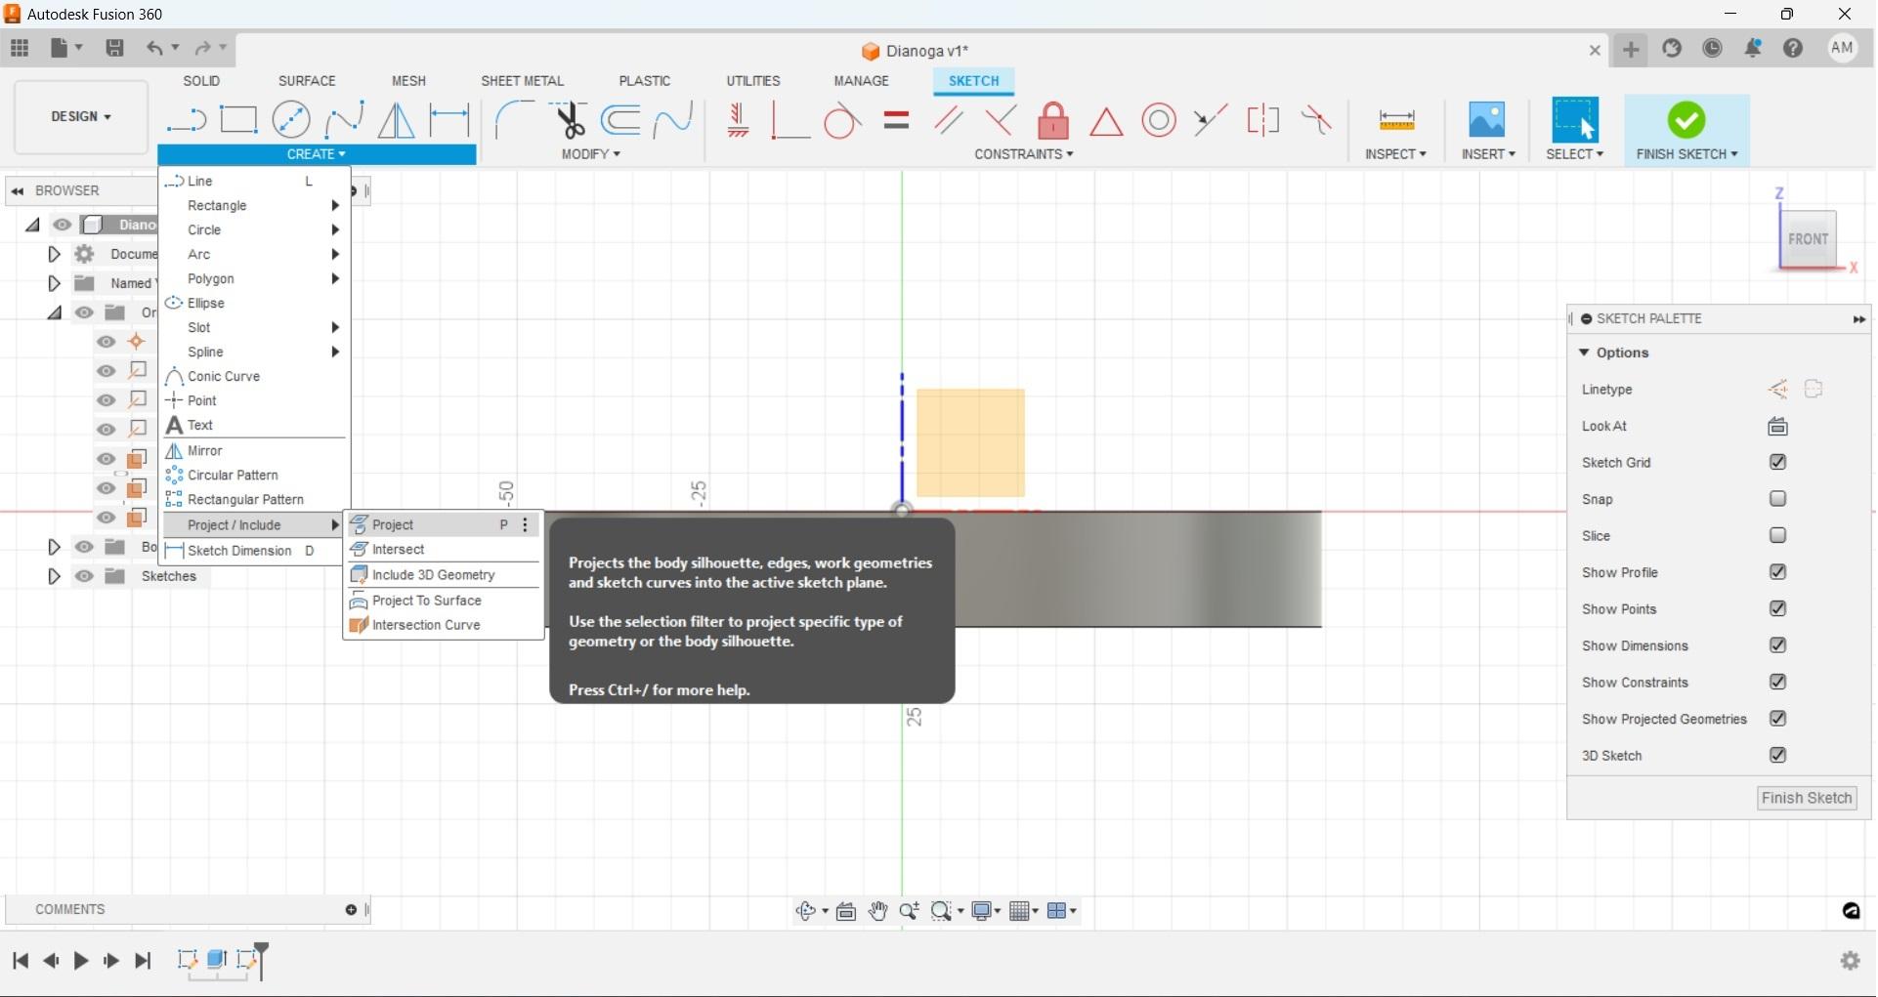The height and width of the screenshot is (997, 1878).
Task: Select the Center Diameter Circle toolbar icon
Action: pyautogui.click(x=291, y=120)
